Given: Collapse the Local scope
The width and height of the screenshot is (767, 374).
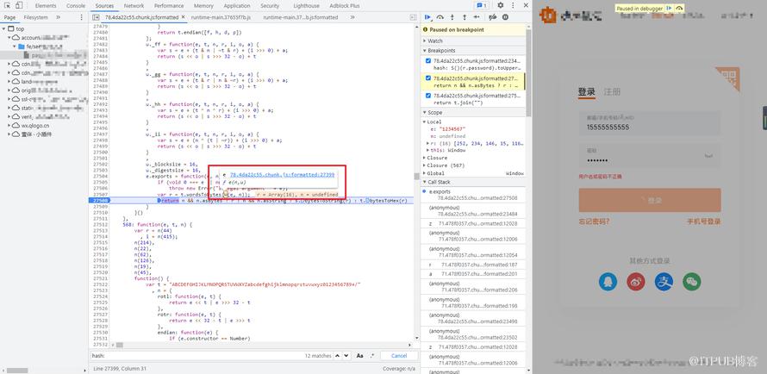Looking at the screenshot, I should [425, 122].
